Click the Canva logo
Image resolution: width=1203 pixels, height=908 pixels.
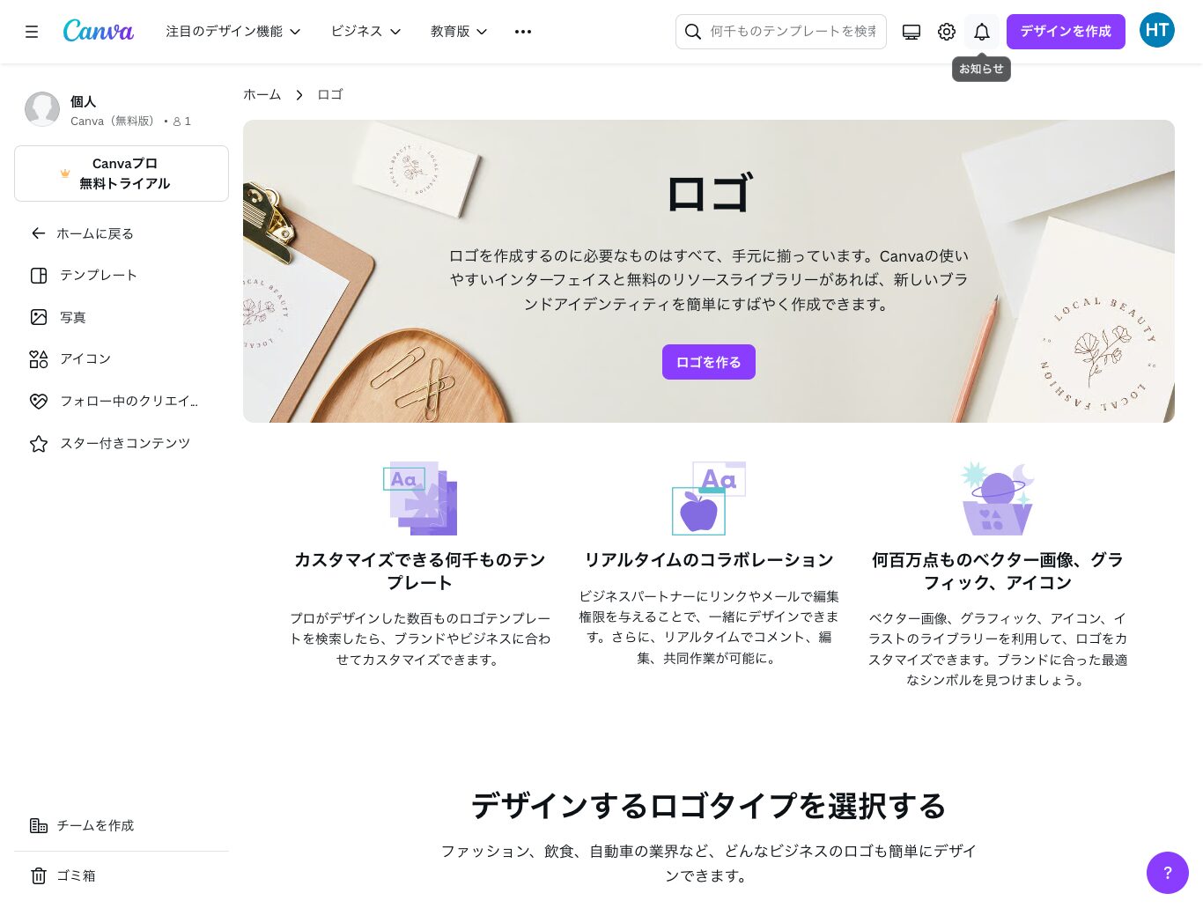(x=99, y=31)
